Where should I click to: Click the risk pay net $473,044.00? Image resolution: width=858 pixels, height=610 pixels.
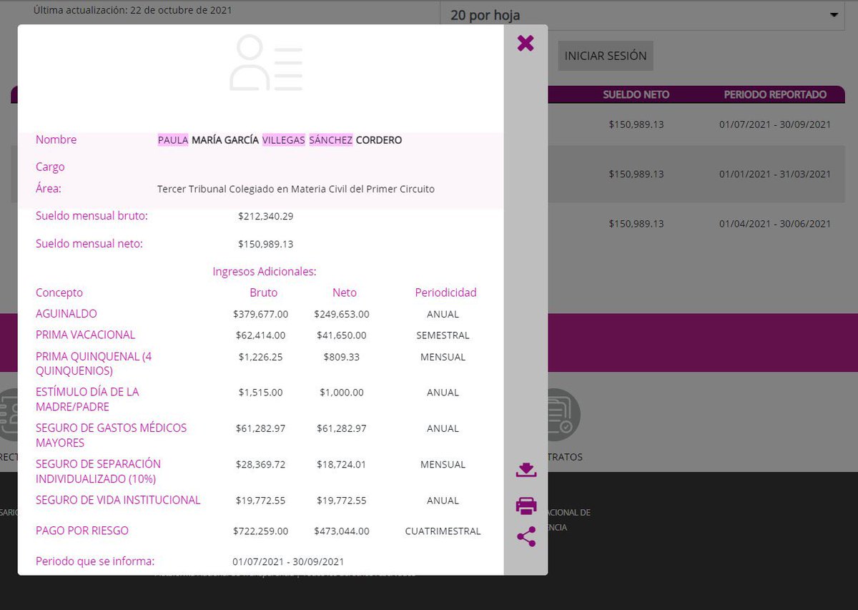click(342, 531)
